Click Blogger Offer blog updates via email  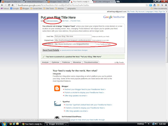tap(76, 96)
